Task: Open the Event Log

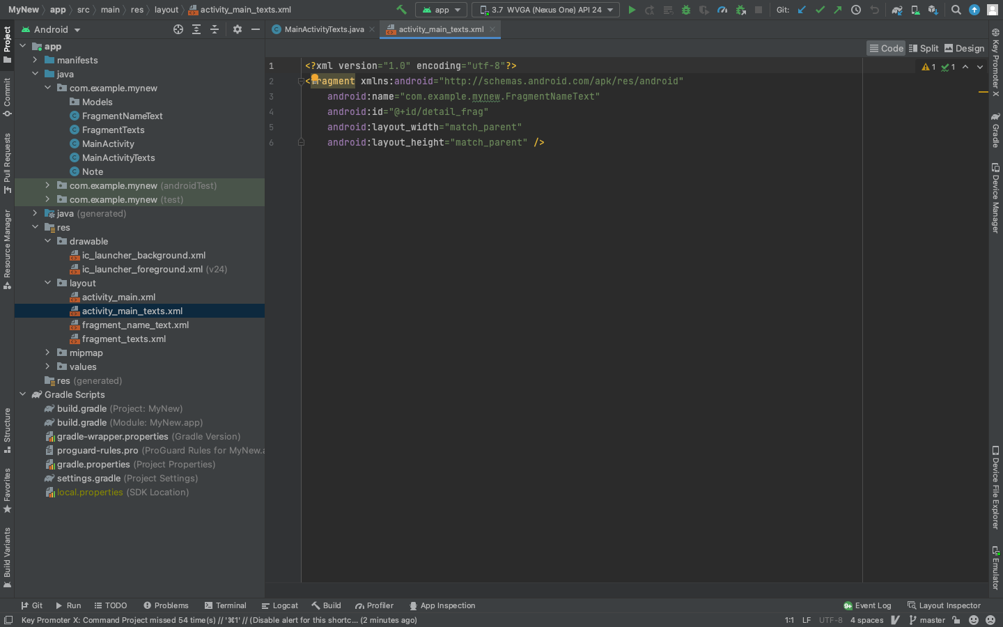Action: [867, 605]
